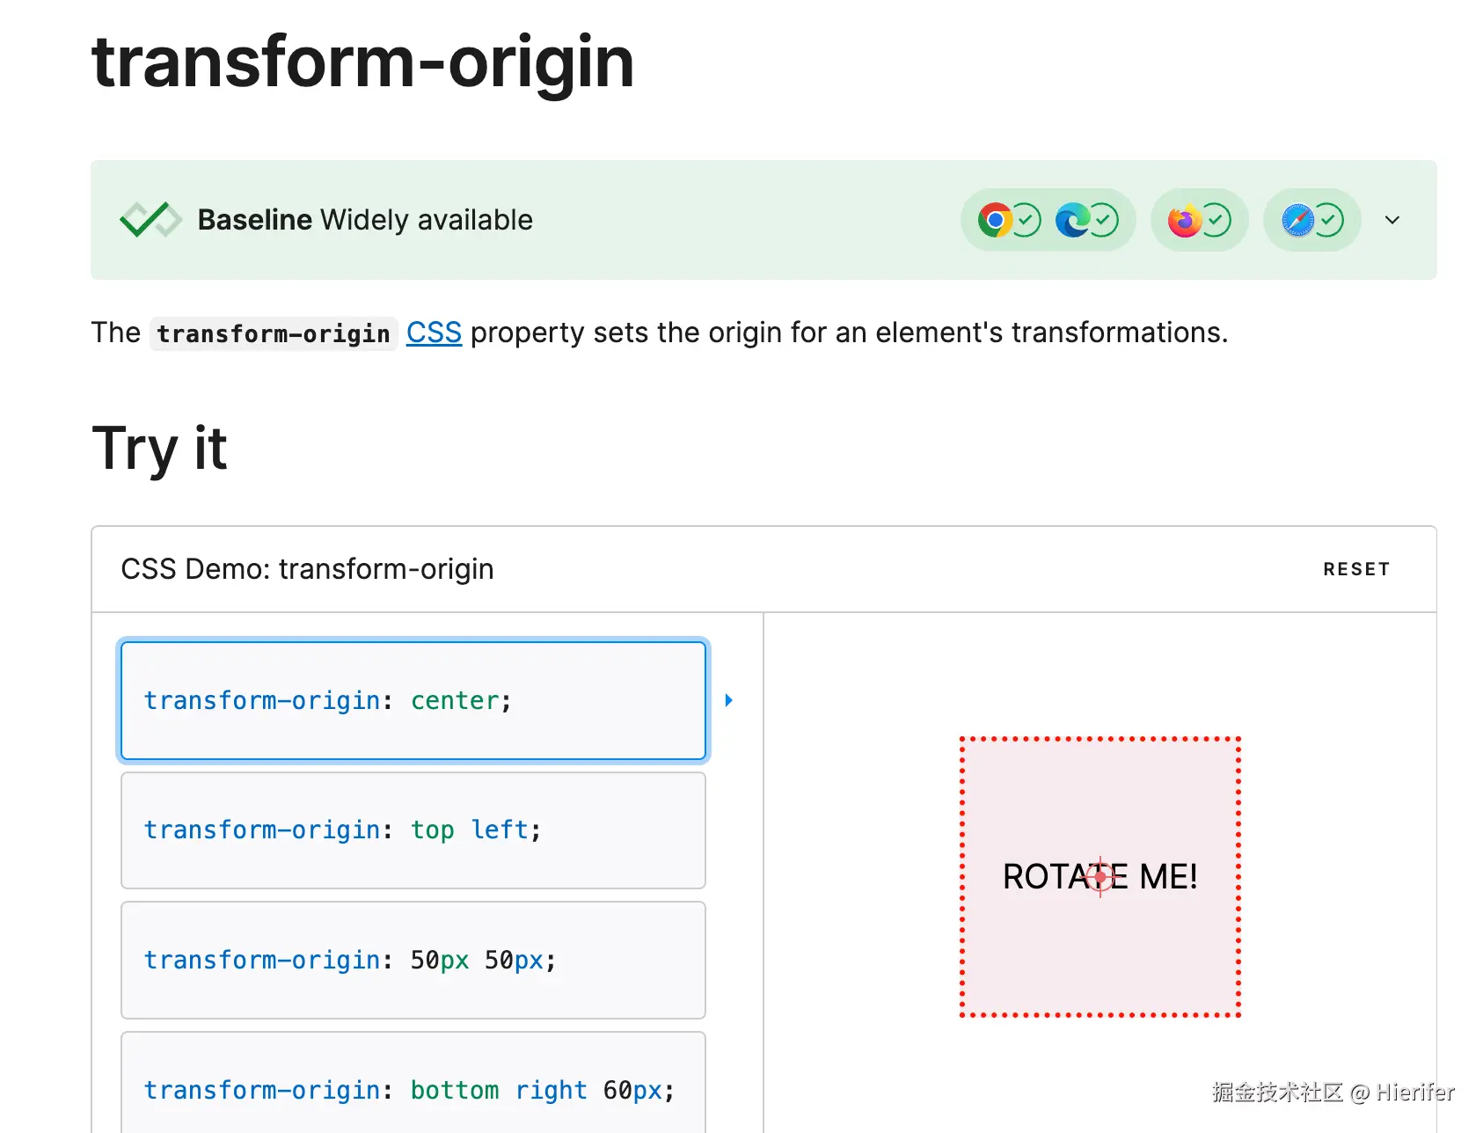
Task: Click the checkmark beside the Chrome icon
Action: click(x=1026, y=220)
